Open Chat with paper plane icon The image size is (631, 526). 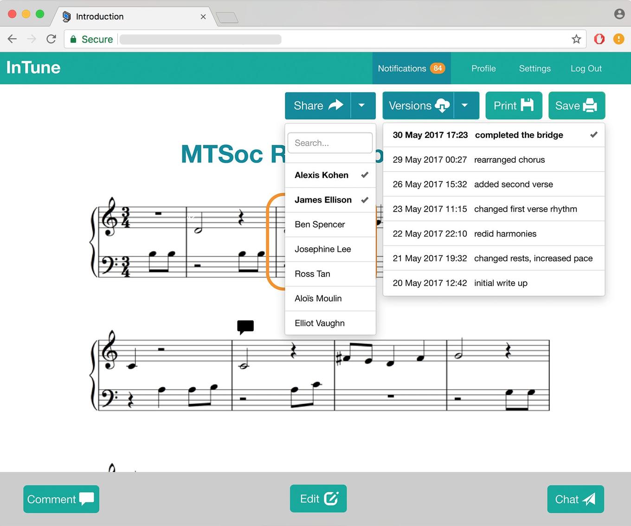pos(575,499)
